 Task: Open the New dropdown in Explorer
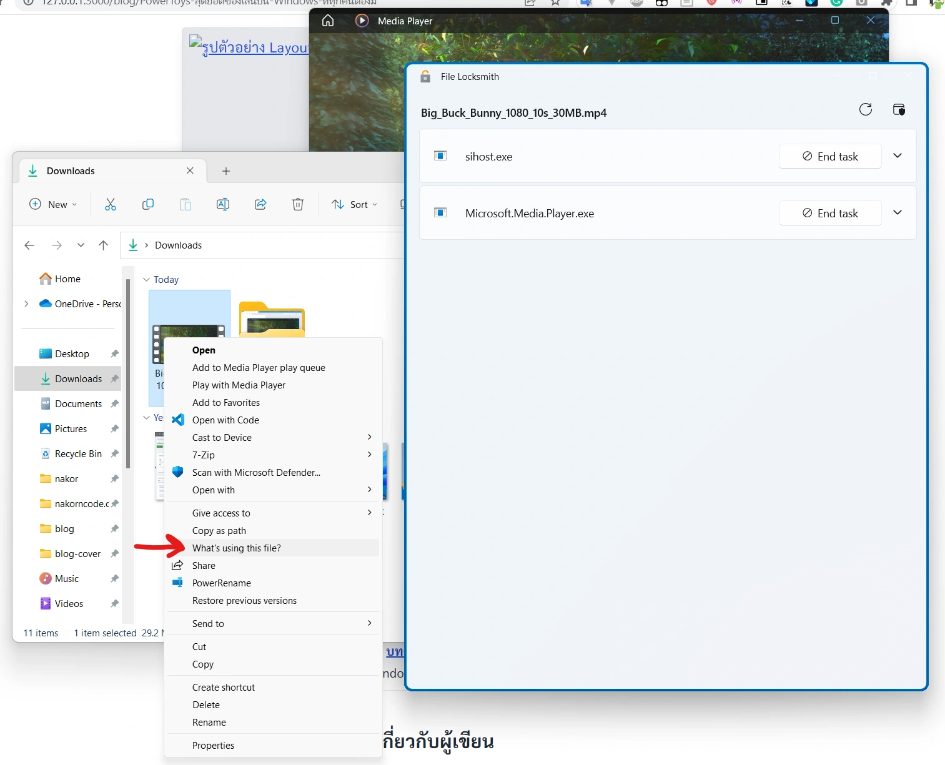click(x=54, y=204)
